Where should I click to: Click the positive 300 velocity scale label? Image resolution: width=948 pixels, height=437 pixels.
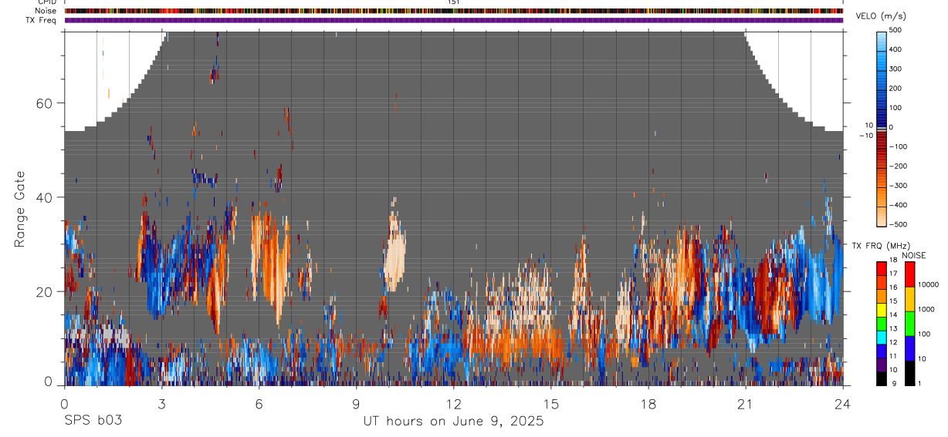coord(896,69)
